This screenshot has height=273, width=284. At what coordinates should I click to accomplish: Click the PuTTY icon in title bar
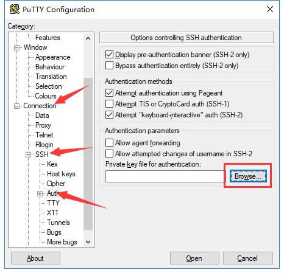pyautogui.click(x=15, y=9)
